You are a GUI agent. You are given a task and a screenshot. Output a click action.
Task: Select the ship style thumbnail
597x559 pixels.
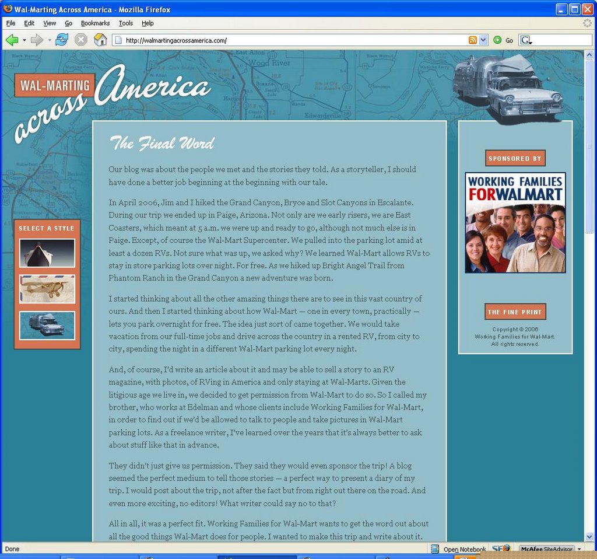[x=47, y=253]
